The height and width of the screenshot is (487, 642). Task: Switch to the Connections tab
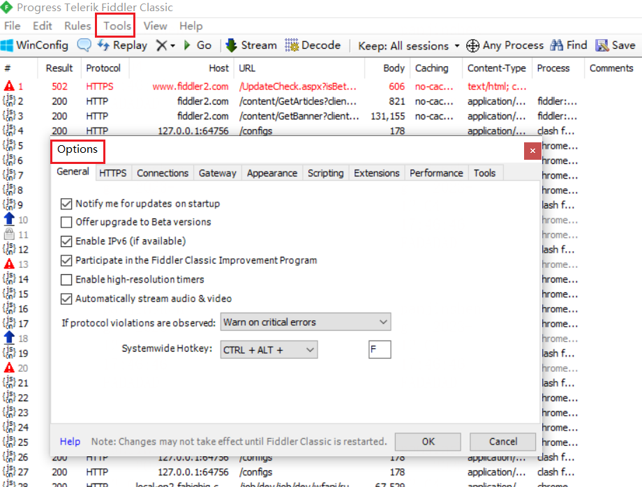pyautogui.click(x=163, y=173)
